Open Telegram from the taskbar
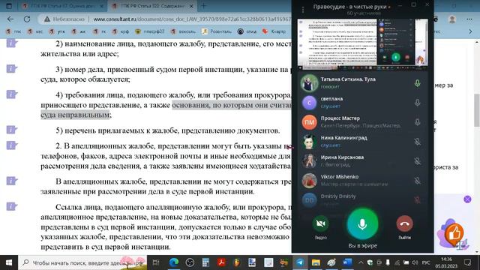 300,262
